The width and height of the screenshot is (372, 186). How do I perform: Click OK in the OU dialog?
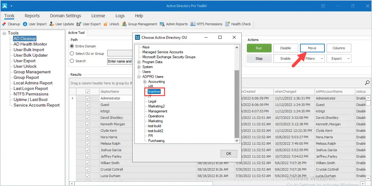pos(229,153)
